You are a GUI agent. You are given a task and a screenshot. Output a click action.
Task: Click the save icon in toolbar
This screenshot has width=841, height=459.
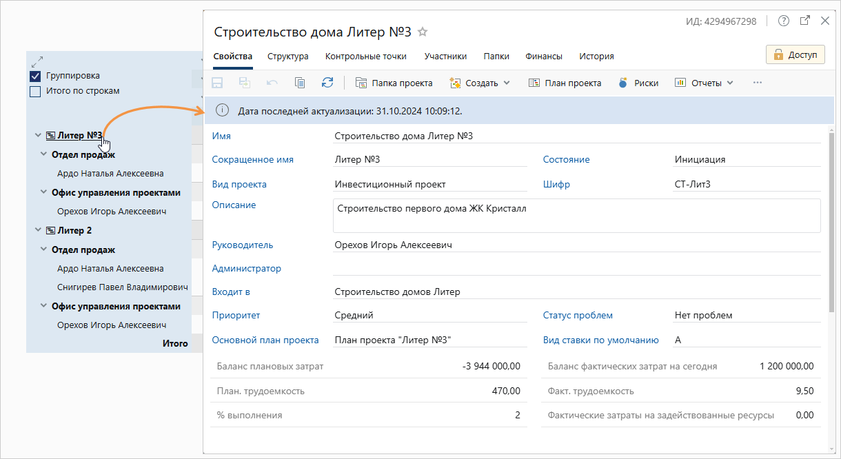[x=217, y=83]
